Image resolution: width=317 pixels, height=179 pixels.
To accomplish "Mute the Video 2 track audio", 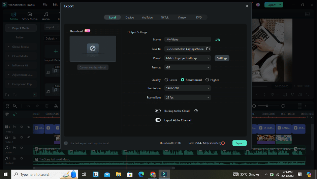I will tap(22, 127).
